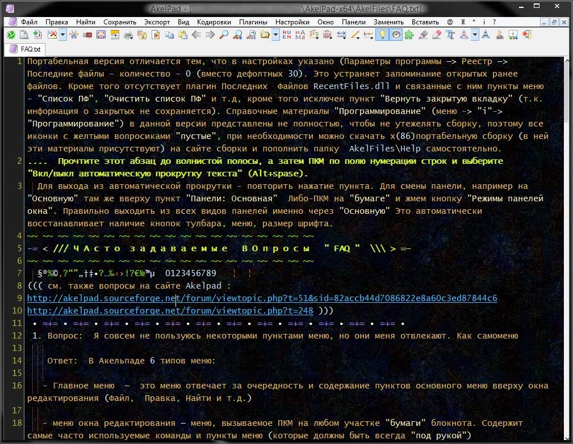
Task: Go back with the left gray arrow
Action: pos(196,35)
